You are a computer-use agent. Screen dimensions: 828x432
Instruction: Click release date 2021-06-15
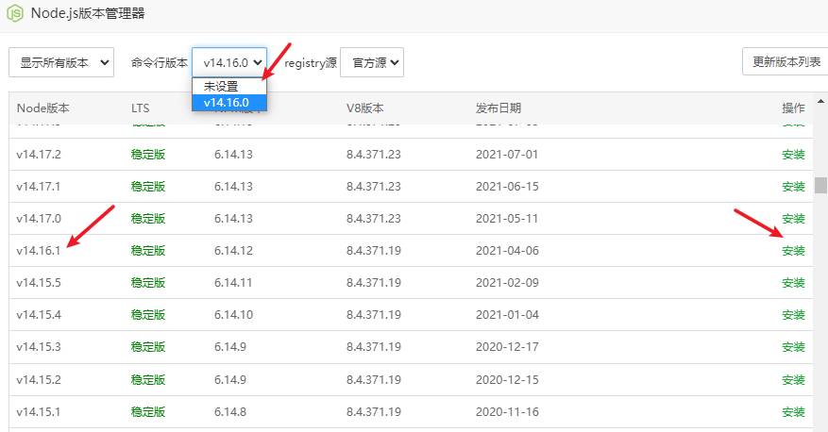click(x=507, y=187)
